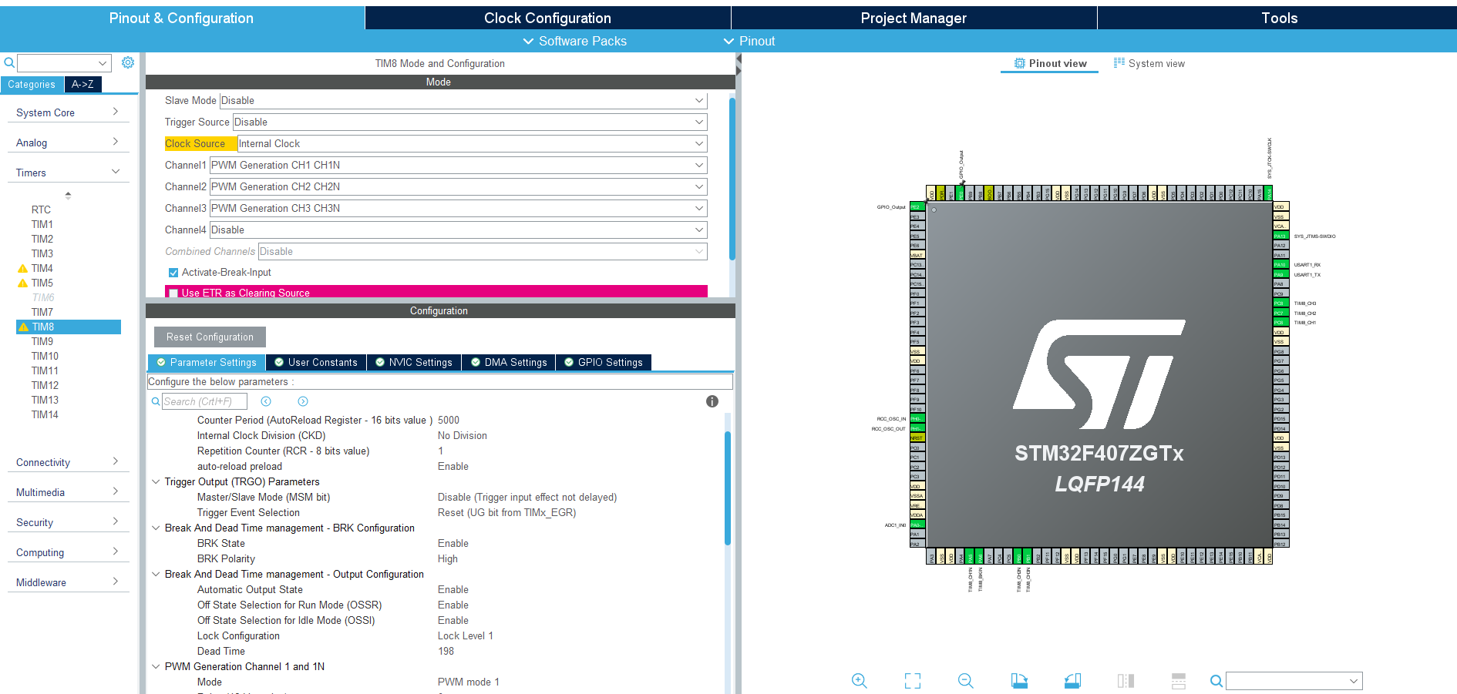Switch to System view
Image resolution: width=1457 pixels, height=694 pixels.
pyautogui.click(x=1149, y=63)
